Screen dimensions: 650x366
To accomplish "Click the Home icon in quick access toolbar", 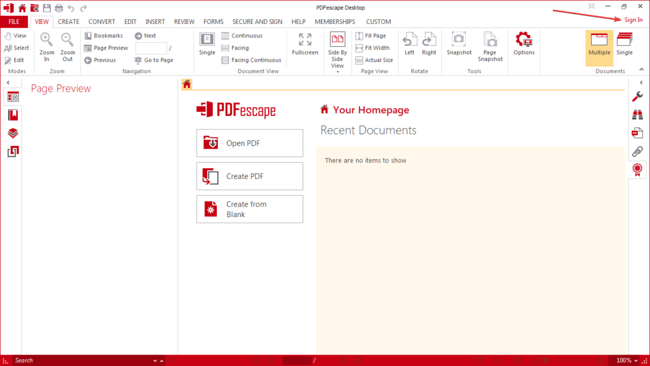I will [x=22, y=8].
